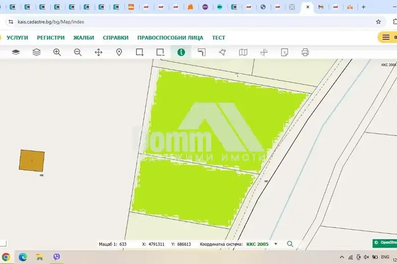
Task: Click the scale value 633
Action: 123,244
